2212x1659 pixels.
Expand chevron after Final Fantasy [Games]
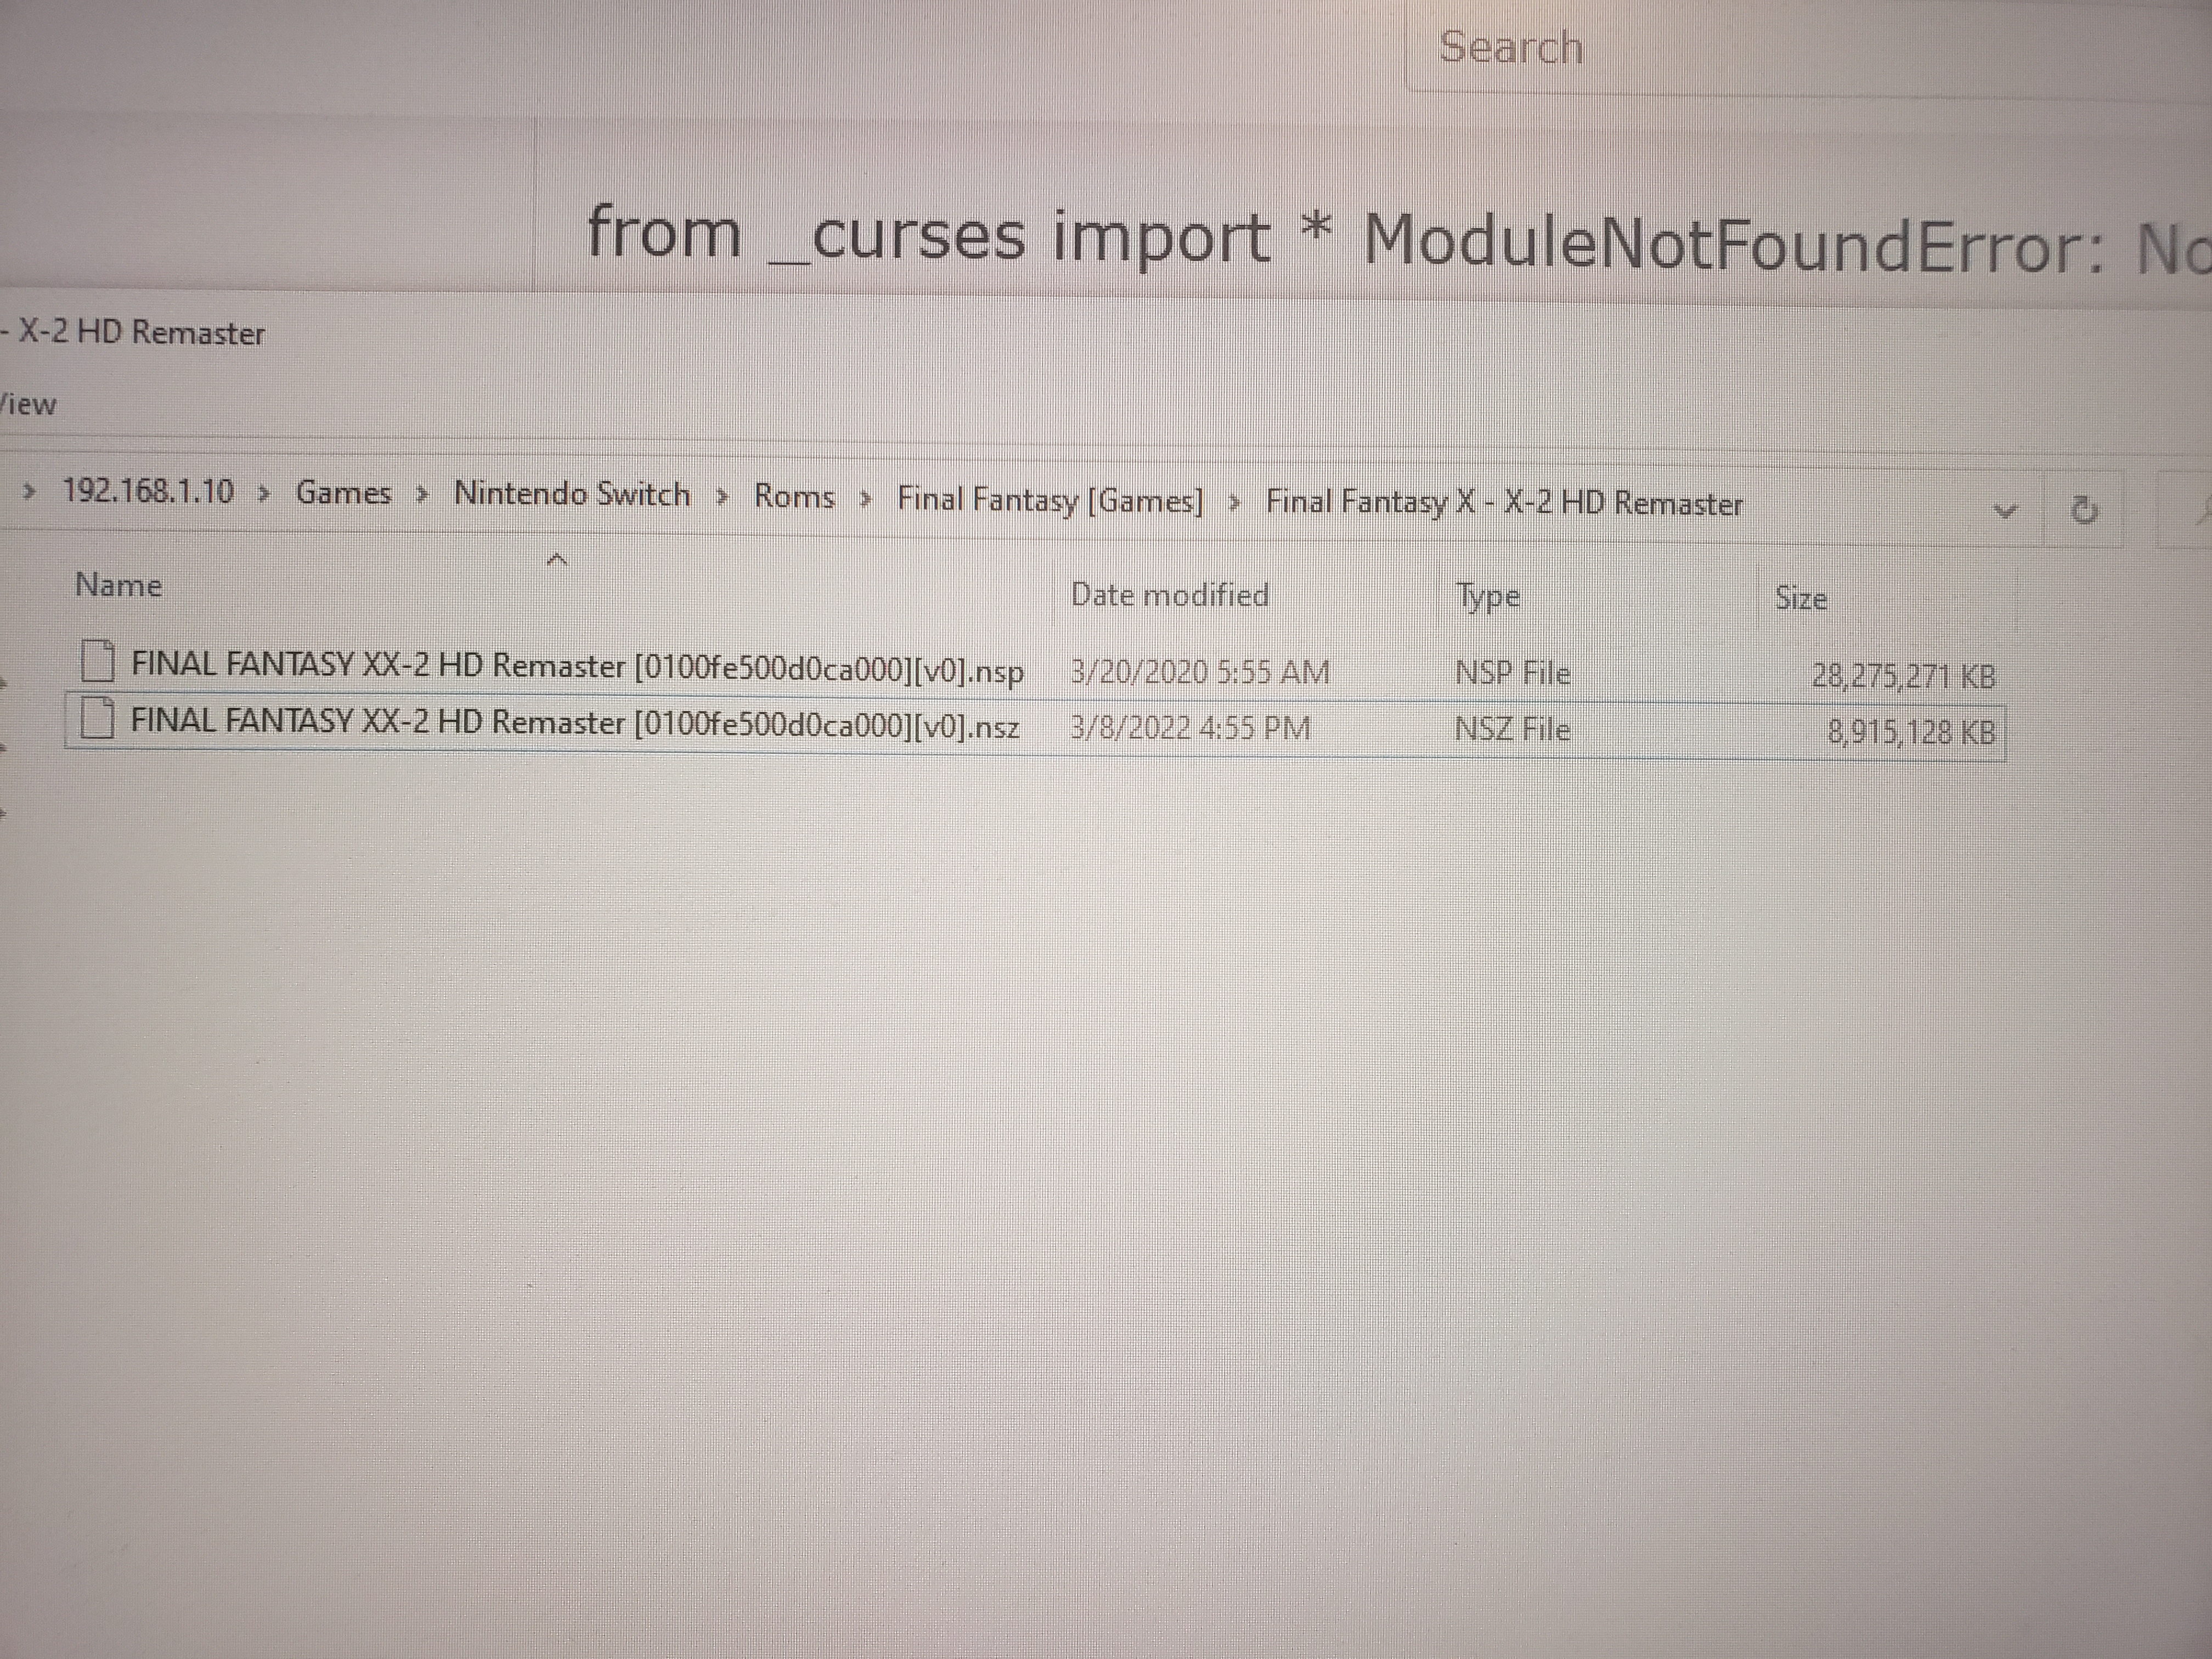(x=1235, y=502)
